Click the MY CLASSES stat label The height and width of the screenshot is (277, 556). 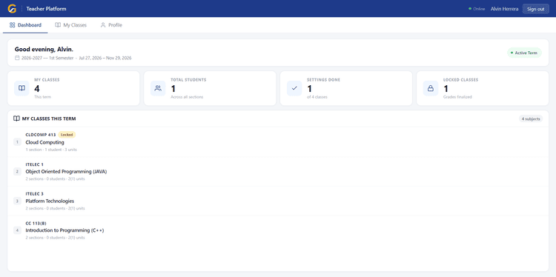47,80
